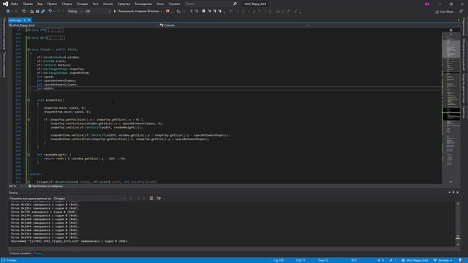Viewport: 468px width, 263px height.
Task: Open the Расширения menu
Action: 143,4
